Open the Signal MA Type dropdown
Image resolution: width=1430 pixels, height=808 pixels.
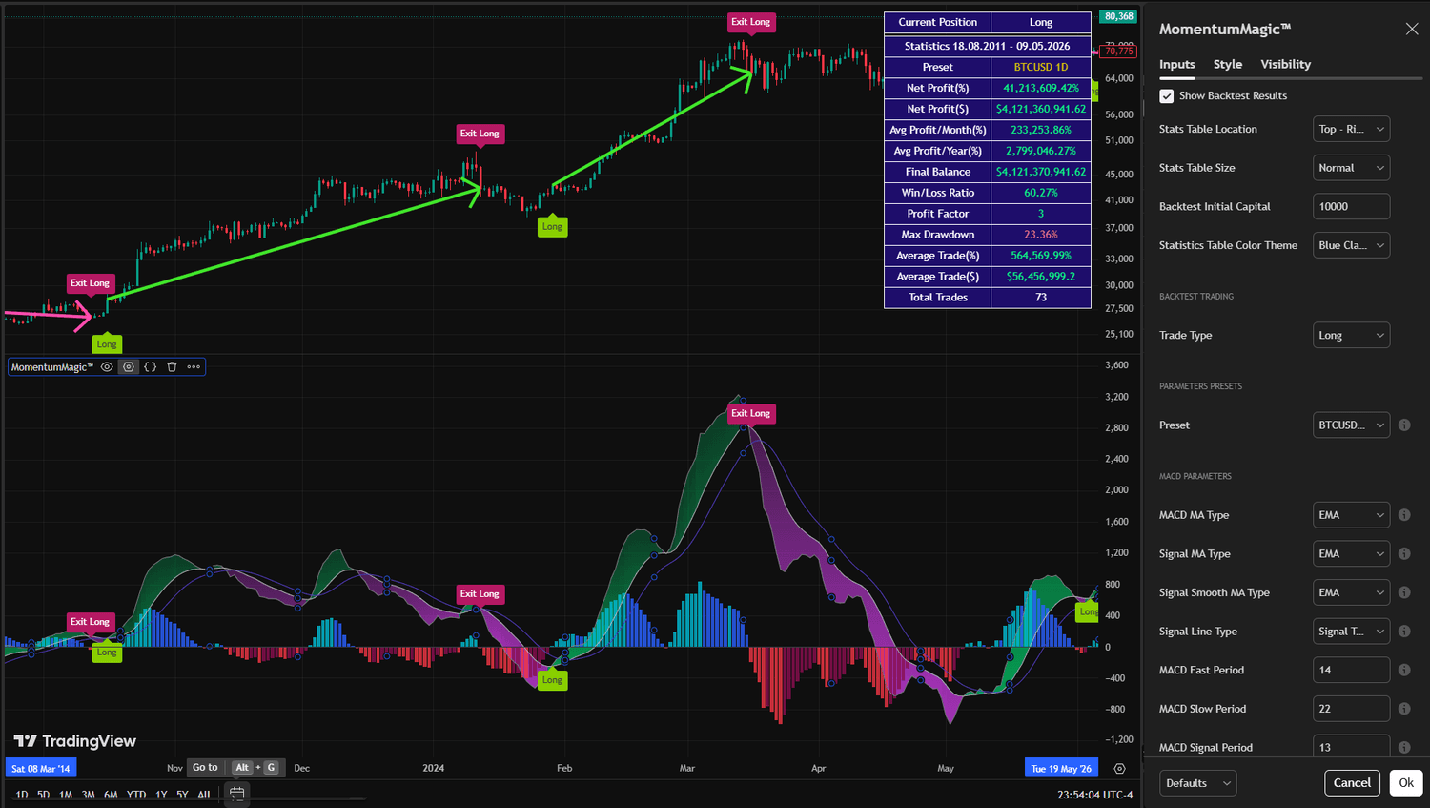point(1351,554)
